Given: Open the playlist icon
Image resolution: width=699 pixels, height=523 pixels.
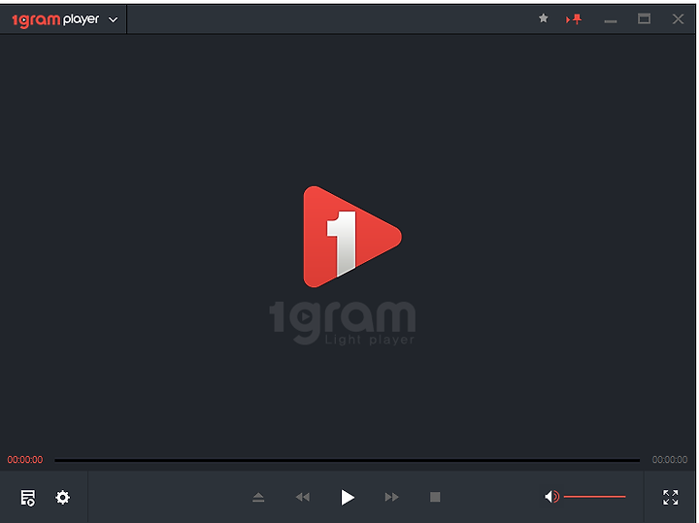Looking at the screenshot, I should (x=27, y=497).
